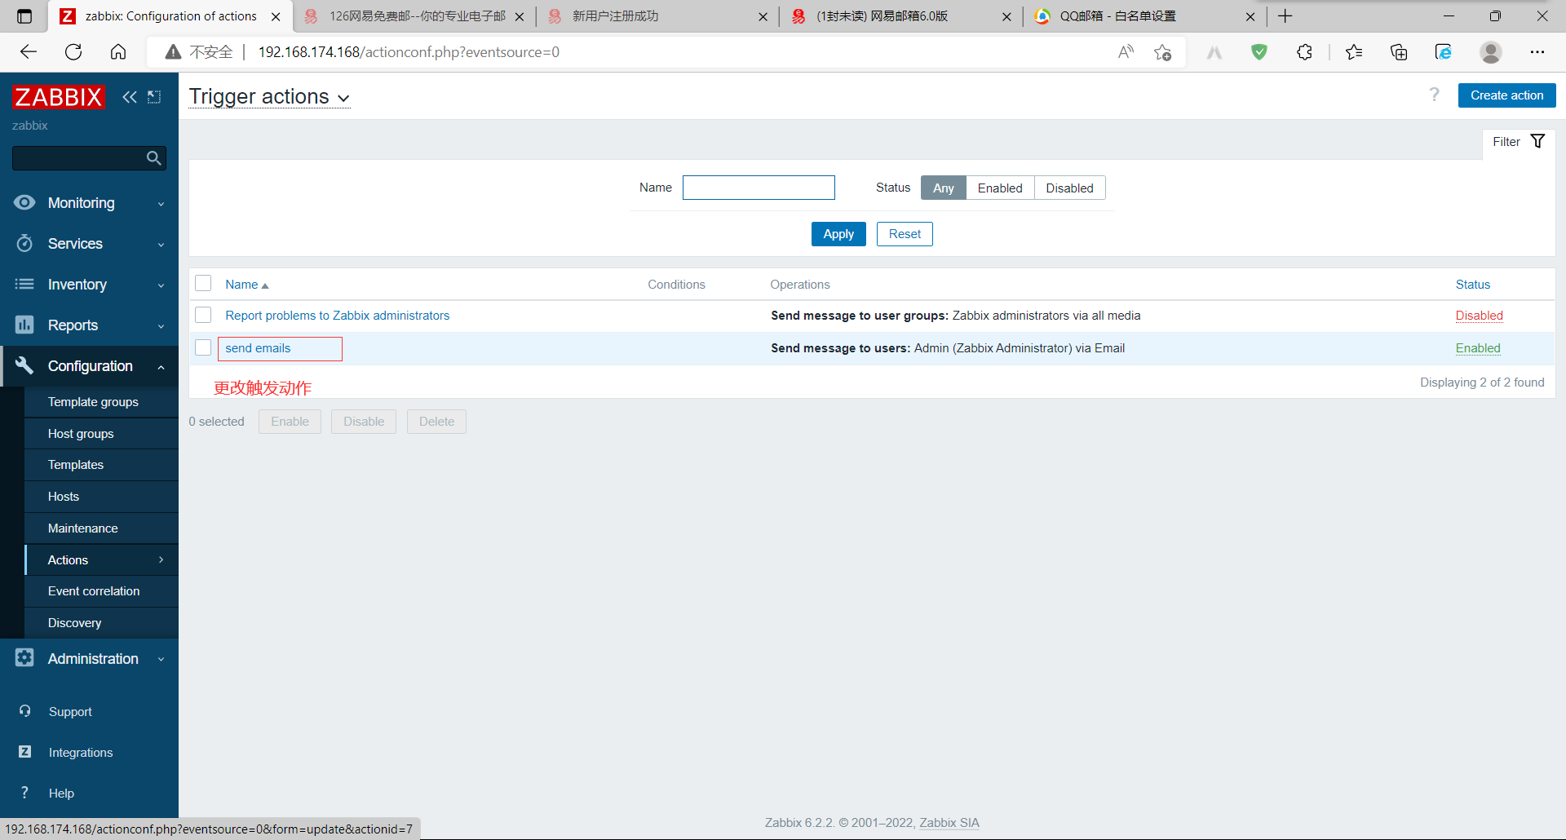1566x840 pixels.
Task: Click the Monitoring eye icon
Action: [x=24, y=202]
